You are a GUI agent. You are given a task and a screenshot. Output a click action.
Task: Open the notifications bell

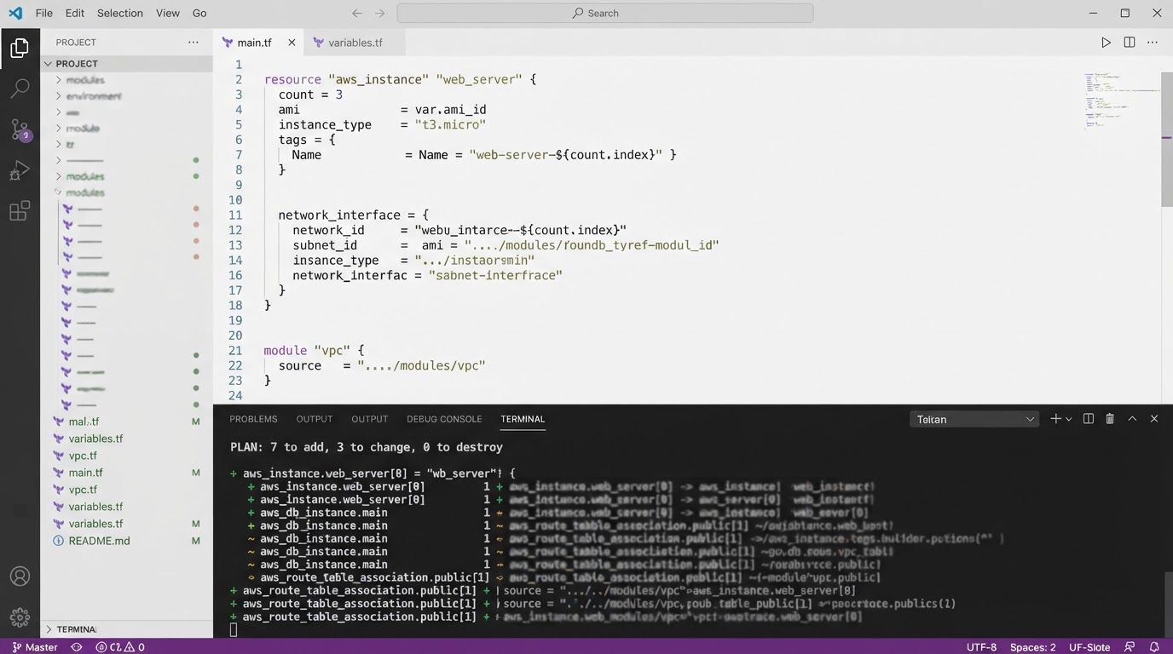pos(1154,646)
